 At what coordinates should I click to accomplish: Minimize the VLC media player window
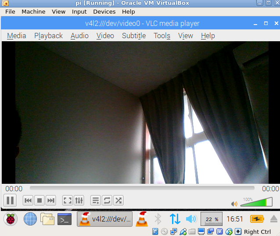tap(255, 24)
